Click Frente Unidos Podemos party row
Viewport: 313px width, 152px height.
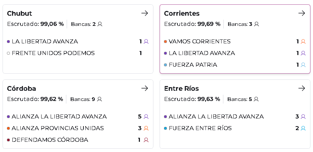point(53,53)
